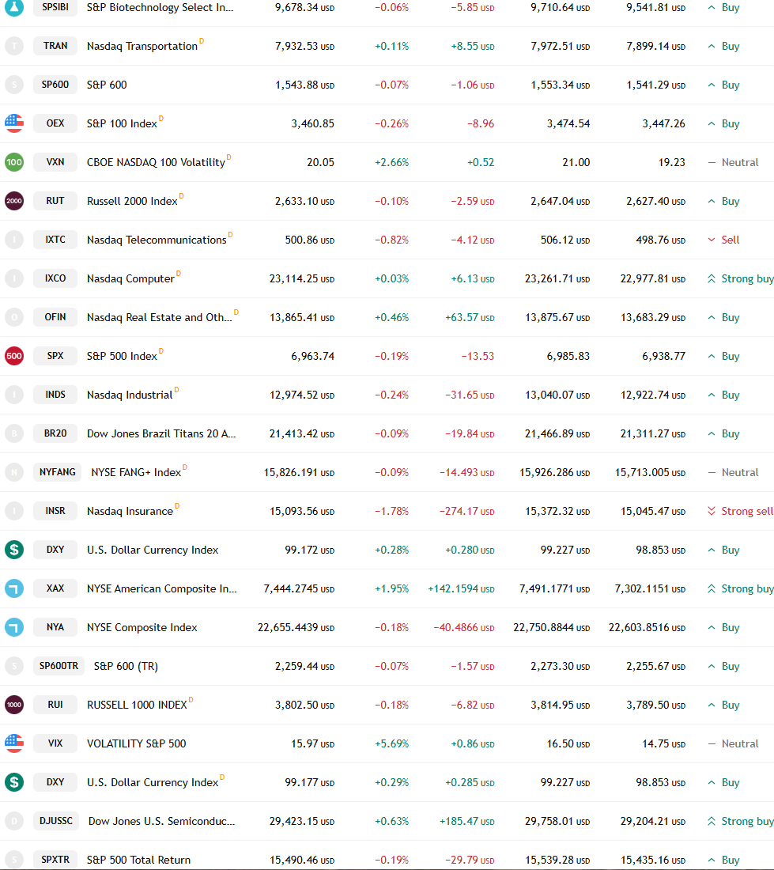
Task: Click the SP600TR placeholder logo icon
Action: pos(14,666)
